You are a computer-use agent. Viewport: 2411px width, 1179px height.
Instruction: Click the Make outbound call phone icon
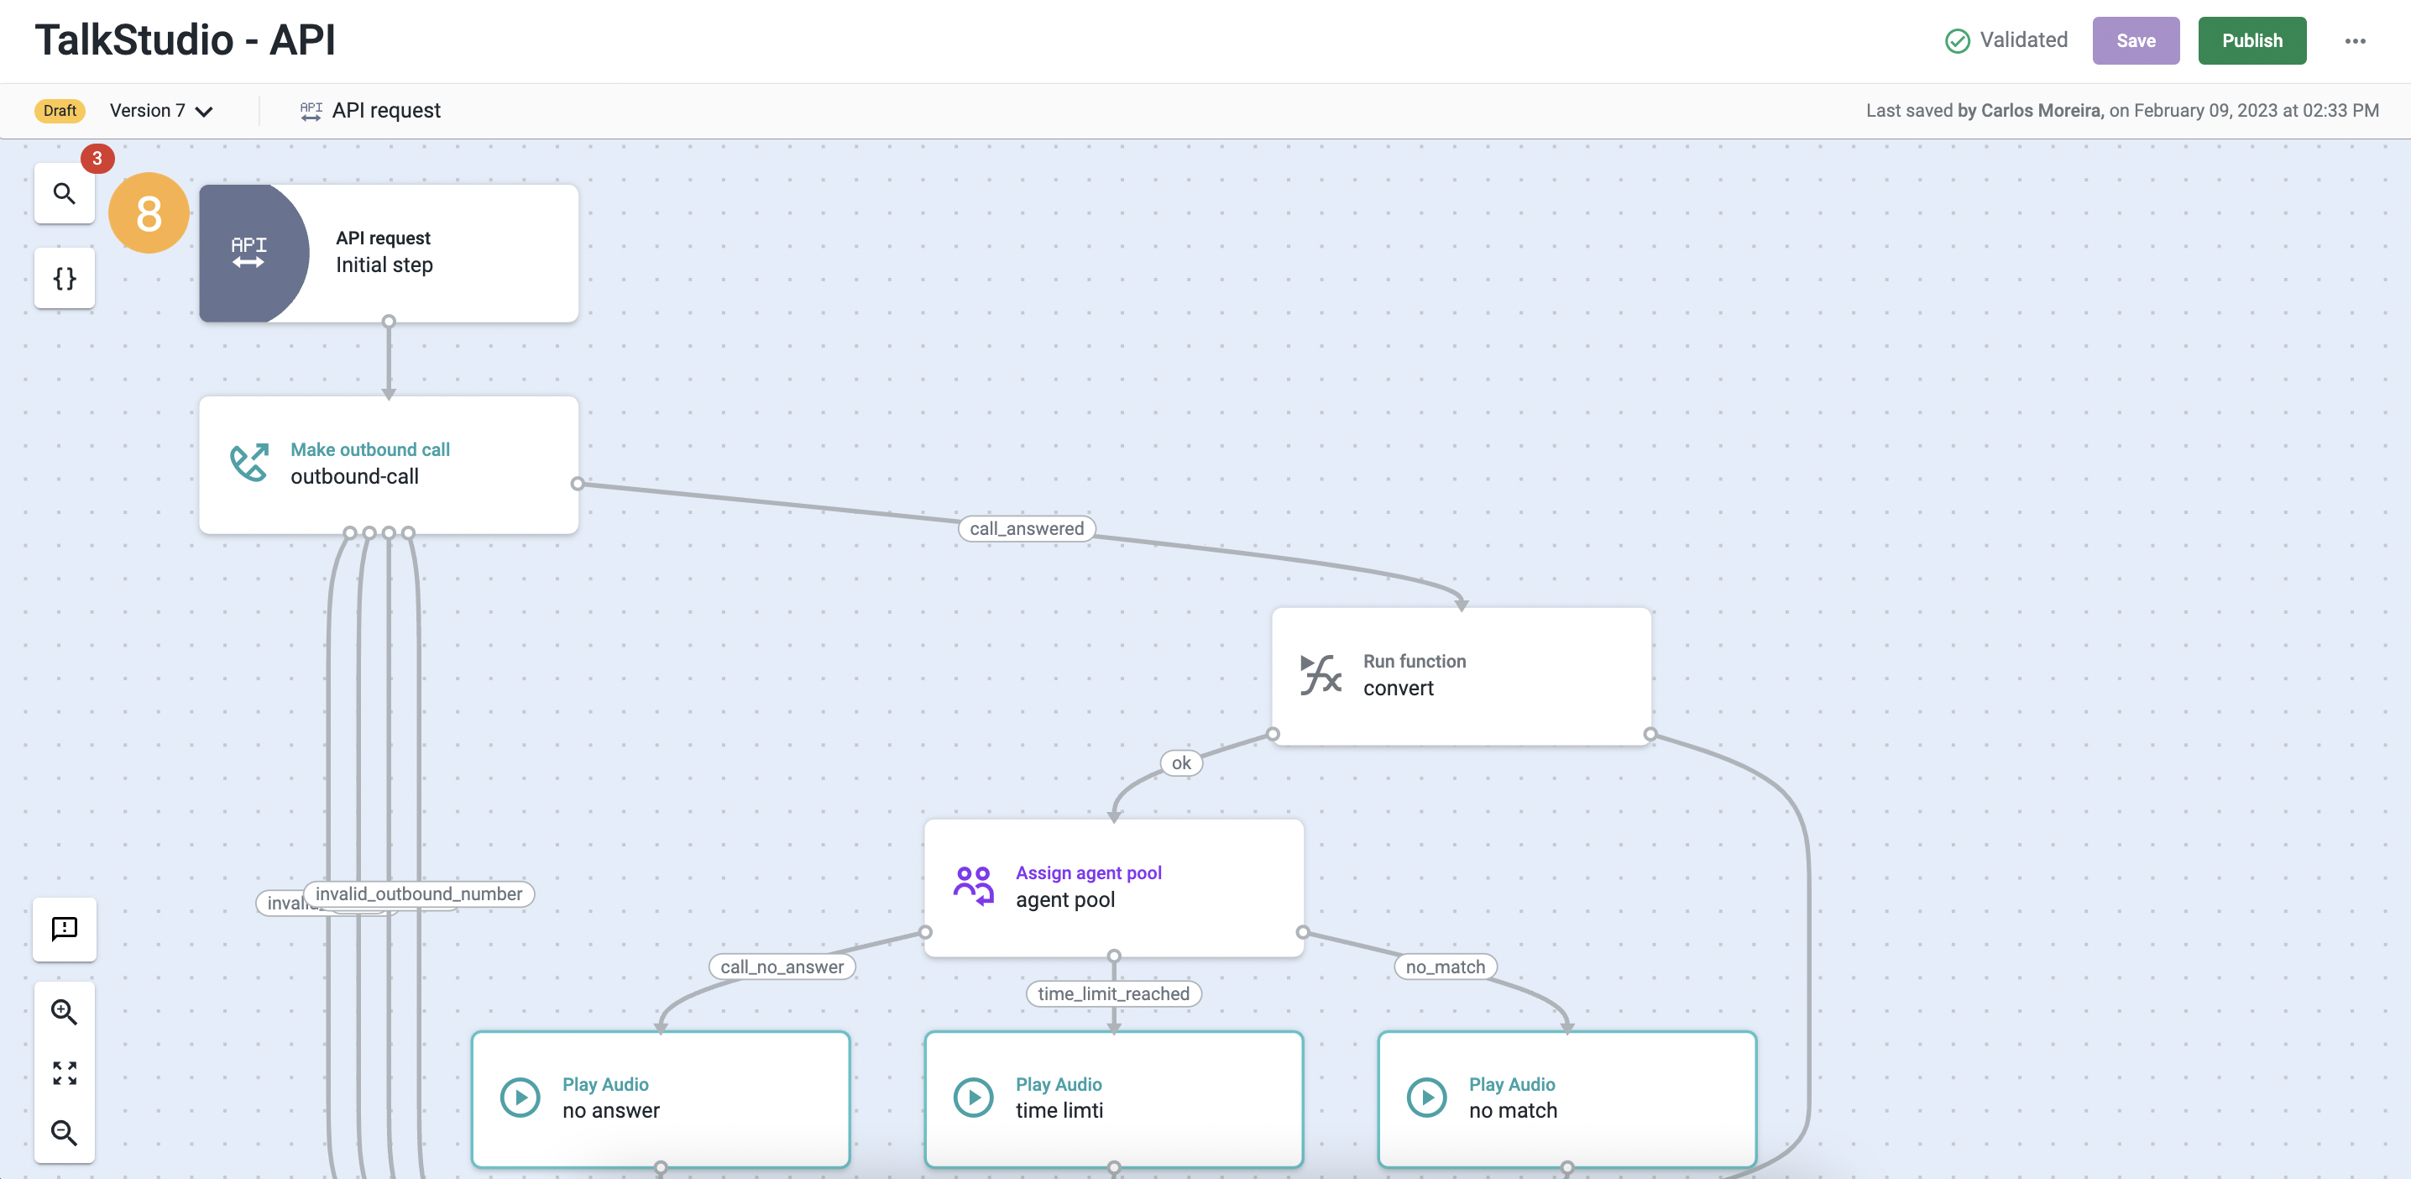(249, 463)
